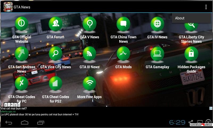Open the GTA V News pin icon

pyautogui.click(x=89, y=23)
